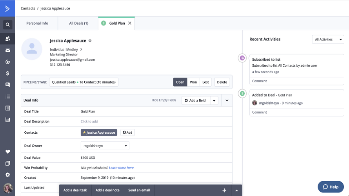Click the Deal Description 'Click to add' field

pos(89,122)
